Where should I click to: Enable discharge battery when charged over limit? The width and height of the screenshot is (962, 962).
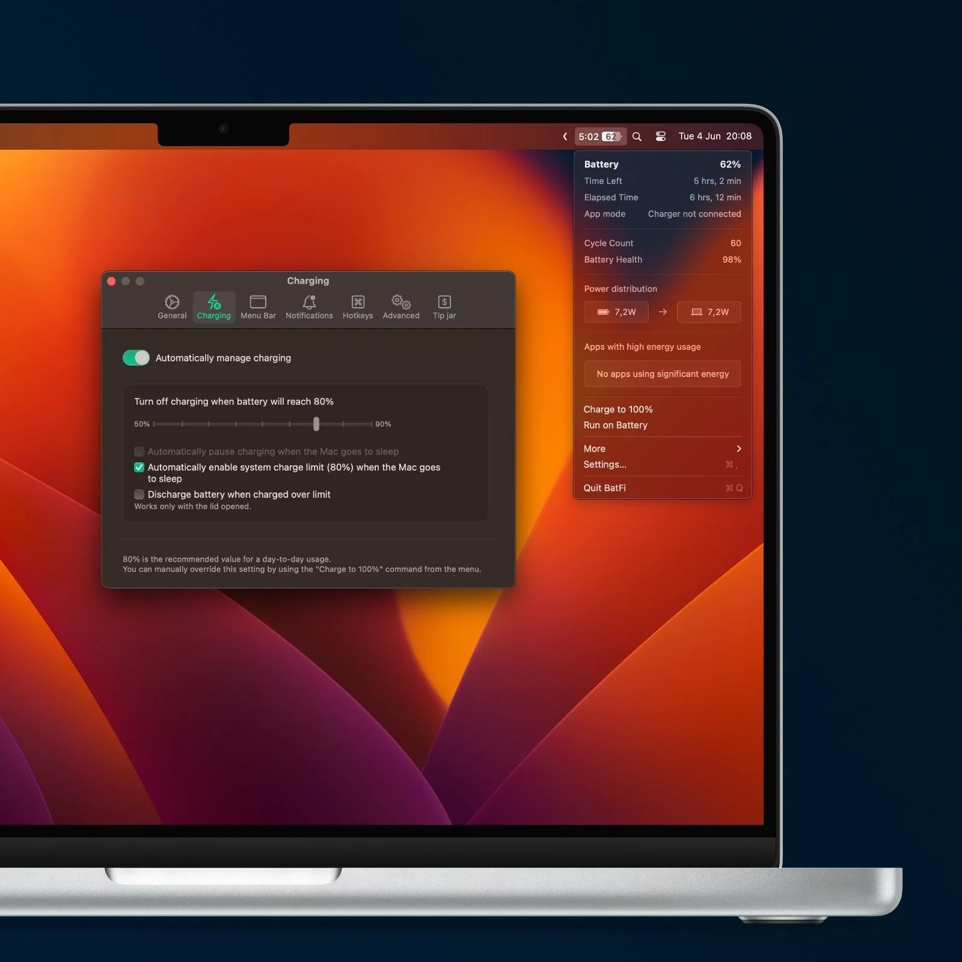click(139, 494)
